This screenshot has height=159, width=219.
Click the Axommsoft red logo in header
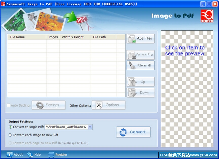pyautogui.click(x=207, y=16)
